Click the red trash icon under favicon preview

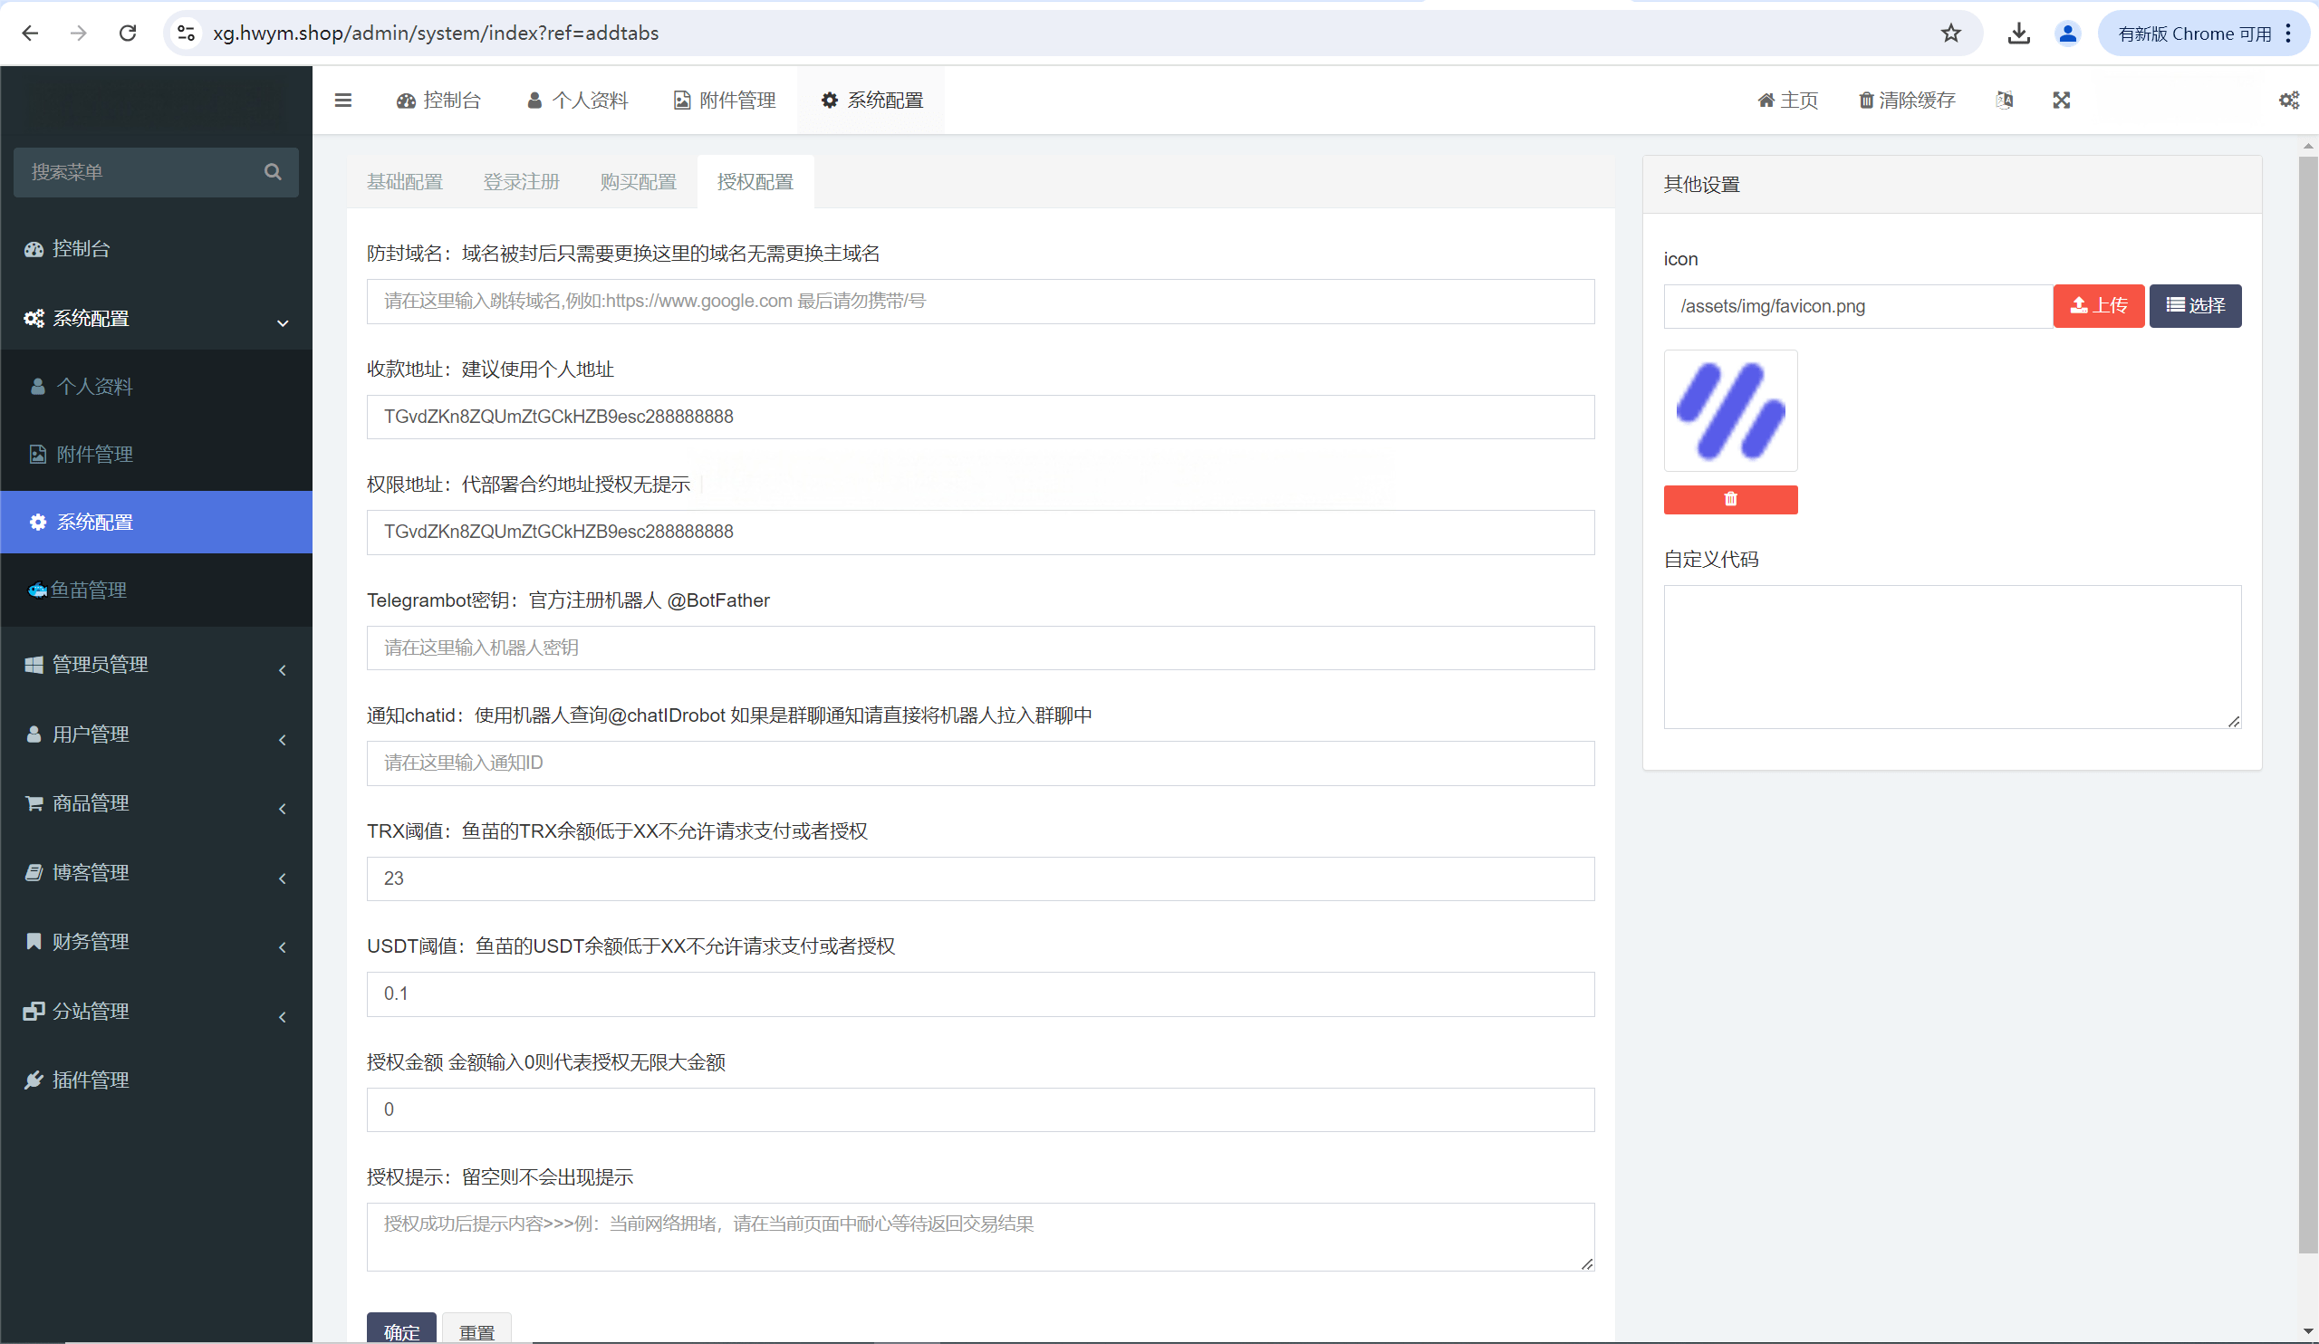tap(1730, 500)
